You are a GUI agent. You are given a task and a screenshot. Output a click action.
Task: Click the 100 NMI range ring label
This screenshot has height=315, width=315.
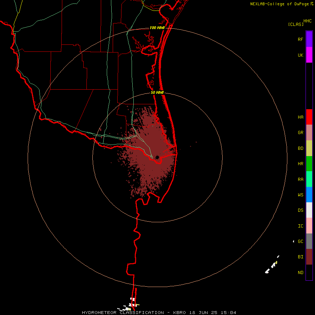(157, 28)
